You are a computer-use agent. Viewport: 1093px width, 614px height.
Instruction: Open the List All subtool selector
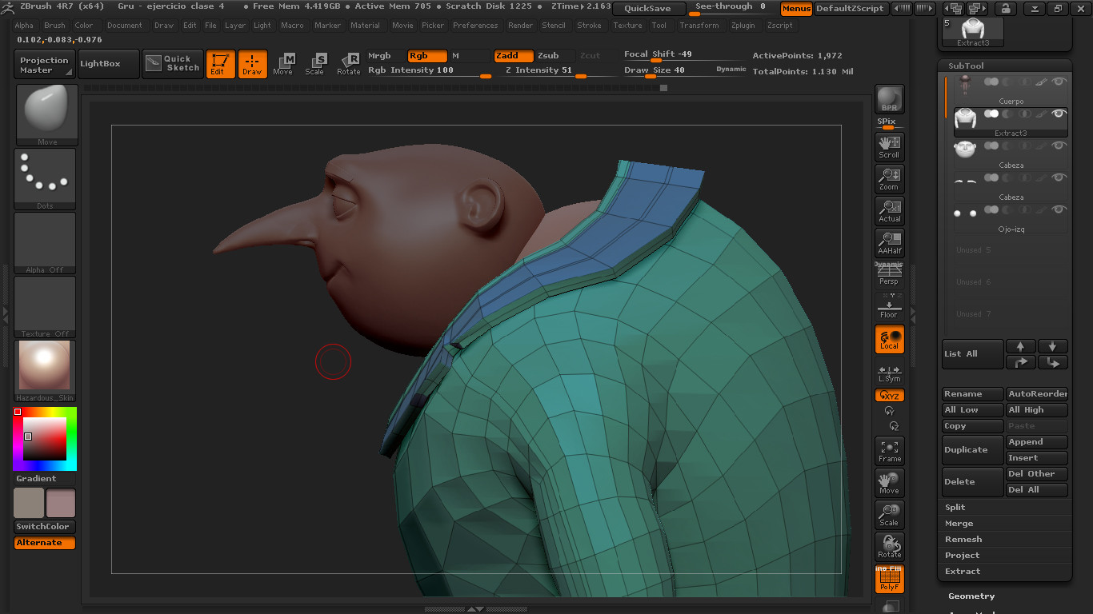pyautogui.click(x=971, y=353)
